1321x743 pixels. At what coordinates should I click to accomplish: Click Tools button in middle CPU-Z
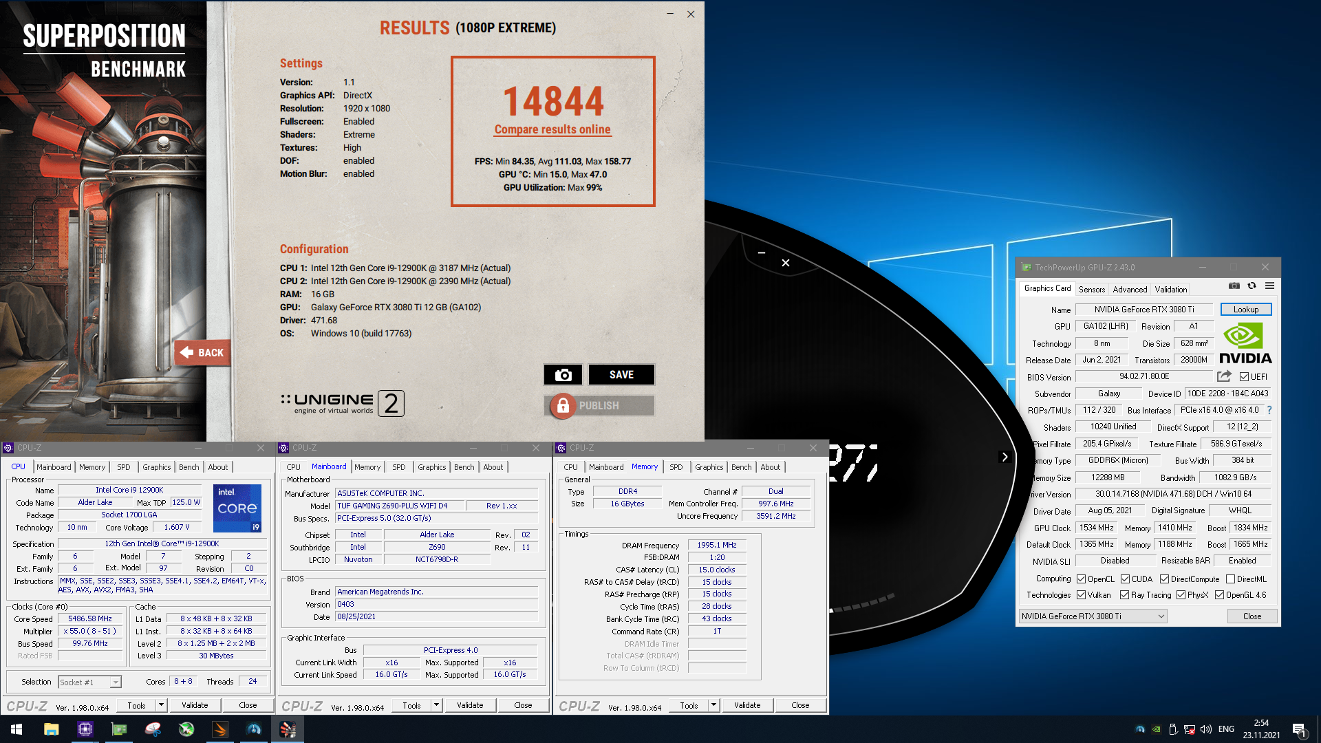[411, 705]
